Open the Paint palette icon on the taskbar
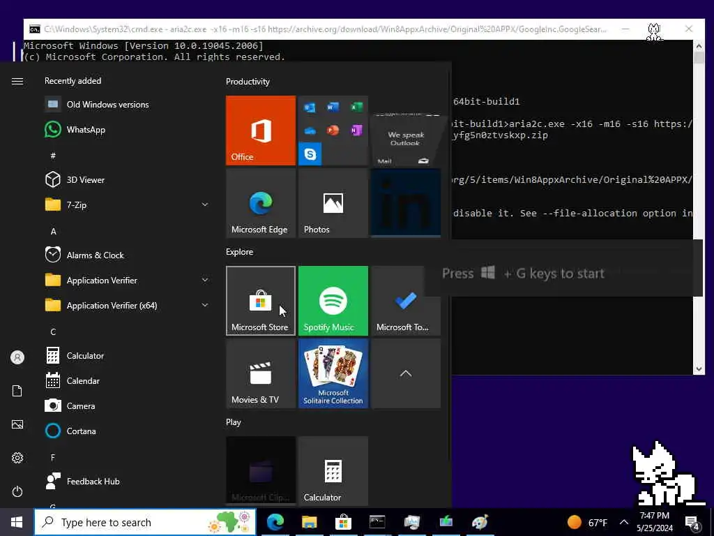Viewport: 714px width, 536px height. (480, 522)
